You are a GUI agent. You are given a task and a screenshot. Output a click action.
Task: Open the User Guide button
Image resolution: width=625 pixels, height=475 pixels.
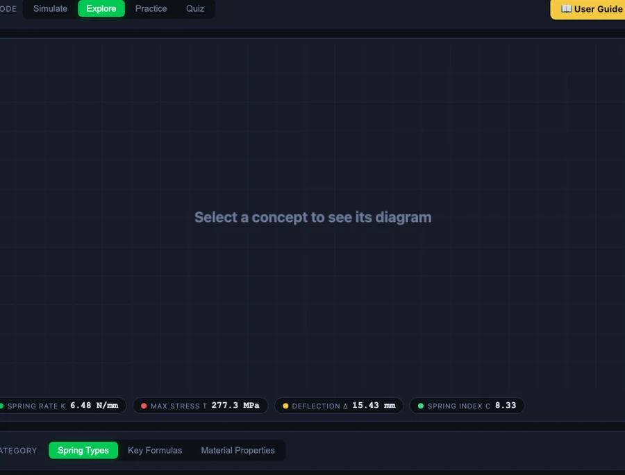click(x=587, y=9)
